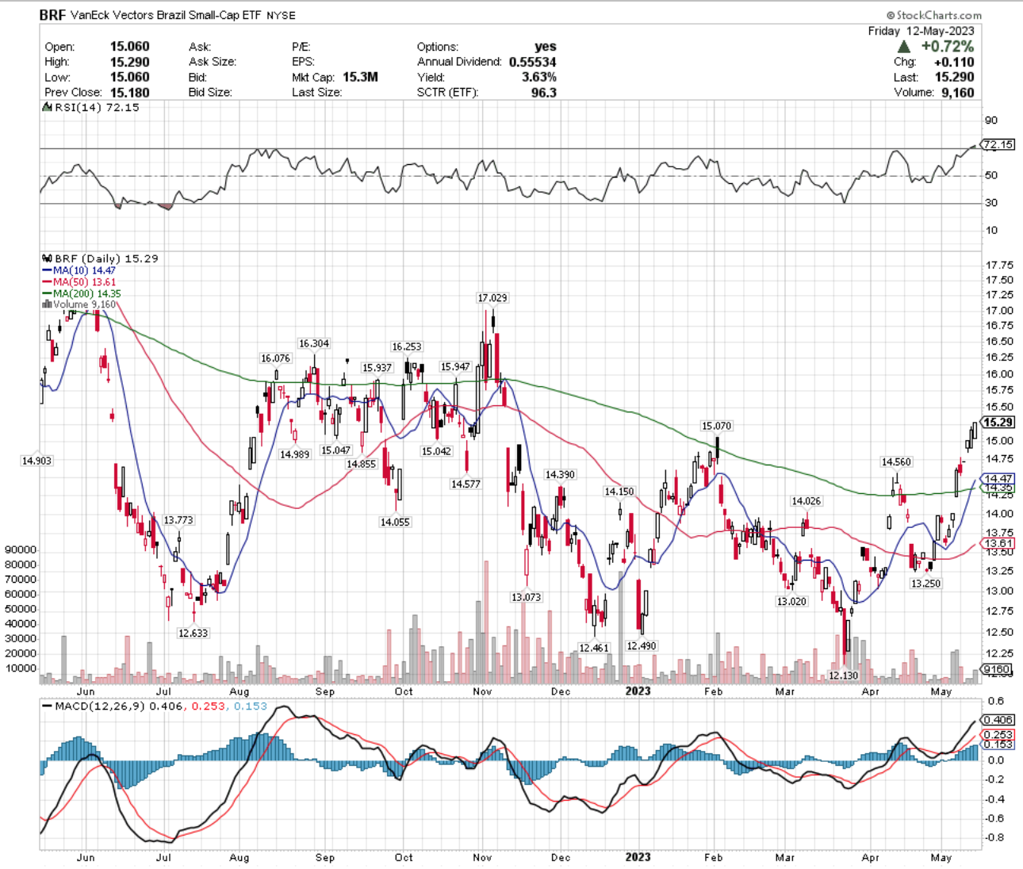Select the BRF ticker symbol in header
The height and width of the screenshot is (869, 1023).
point(53,15)
